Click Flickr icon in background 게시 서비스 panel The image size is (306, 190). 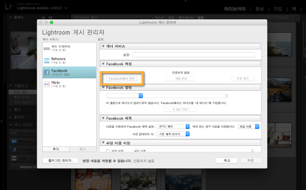(x=14, y=158)
